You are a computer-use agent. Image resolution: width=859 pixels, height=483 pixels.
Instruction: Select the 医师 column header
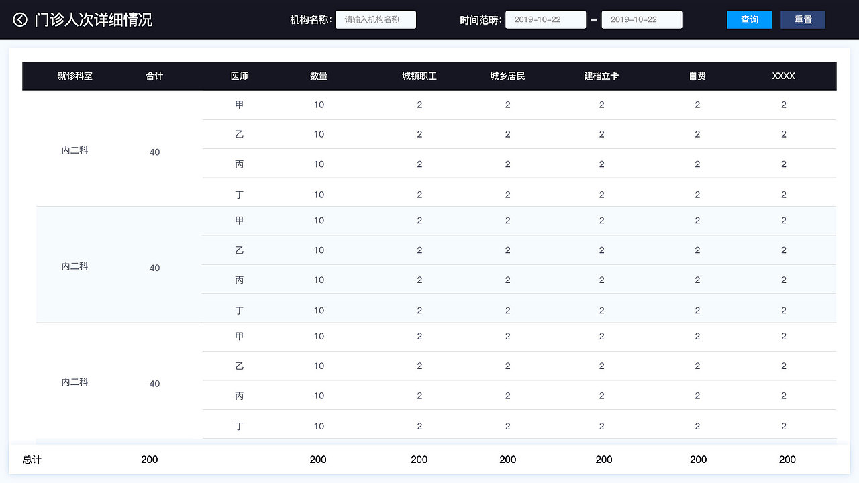(x=240, y=76)
